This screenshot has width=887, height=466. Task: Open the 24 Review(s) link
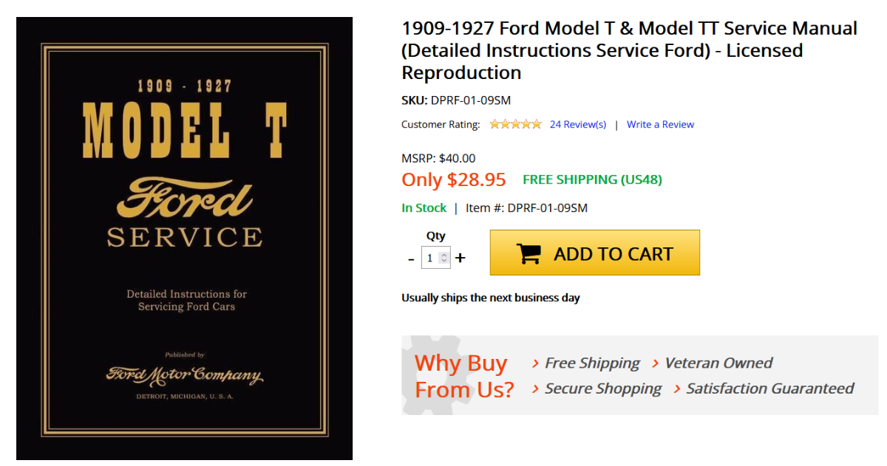coord(578,124)
